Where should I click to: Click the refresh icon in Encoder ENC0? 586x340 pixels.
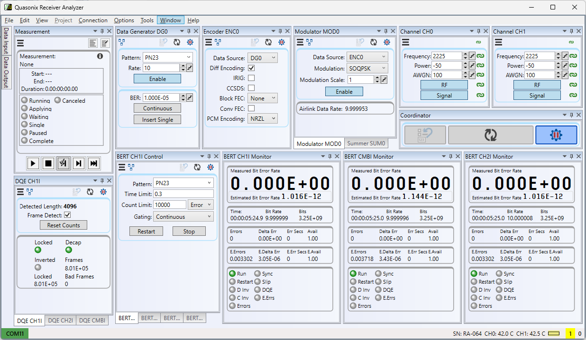(268, 42)
